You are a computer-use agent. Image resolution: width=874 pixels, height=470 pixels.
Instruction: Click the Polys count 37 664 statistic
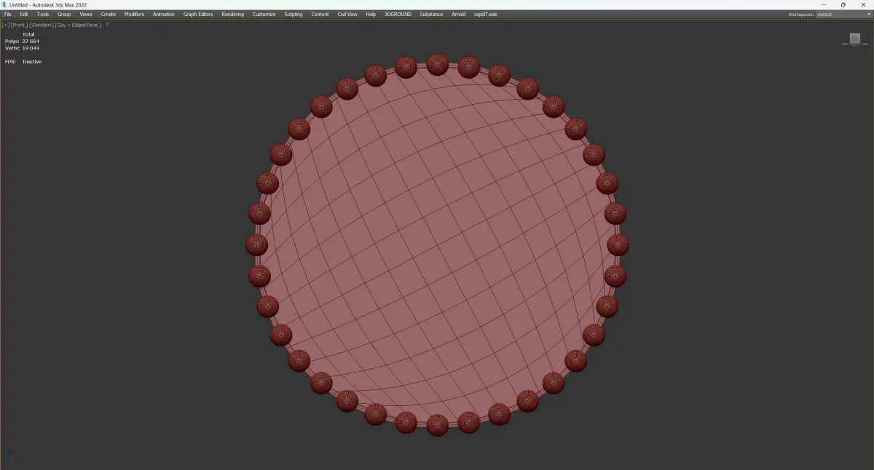click(23, 41)
